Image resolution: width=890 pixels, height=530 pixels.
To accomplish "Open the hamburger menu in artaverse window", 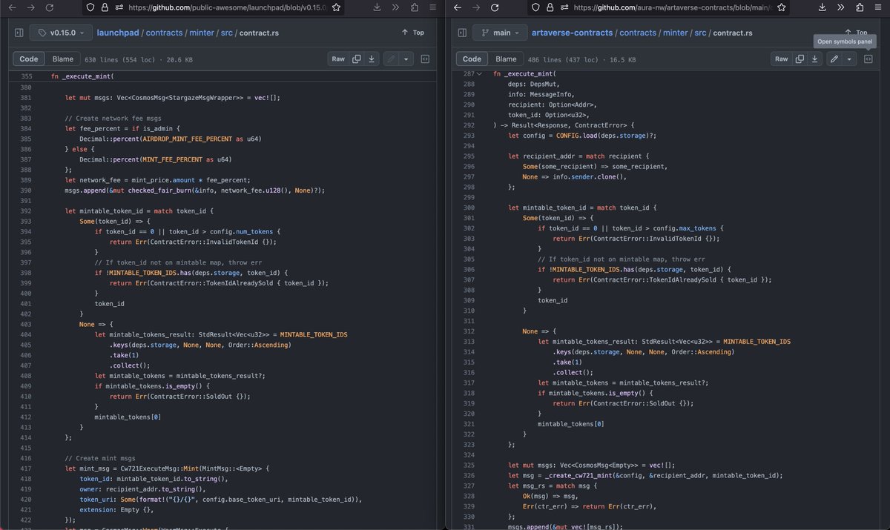I will pyautogui.click(x=877, y=7).
